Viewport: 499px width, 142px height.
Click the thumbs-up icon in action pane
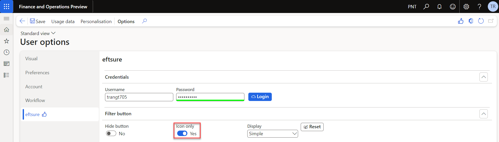coord(461,21)
